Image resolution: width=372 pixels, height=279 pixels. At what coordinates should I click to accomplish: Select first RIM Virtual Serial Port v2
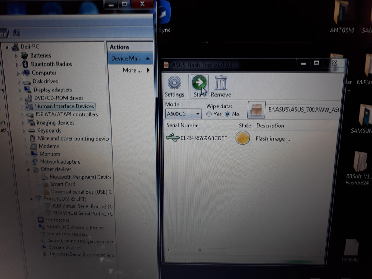(x=82, y=206)
